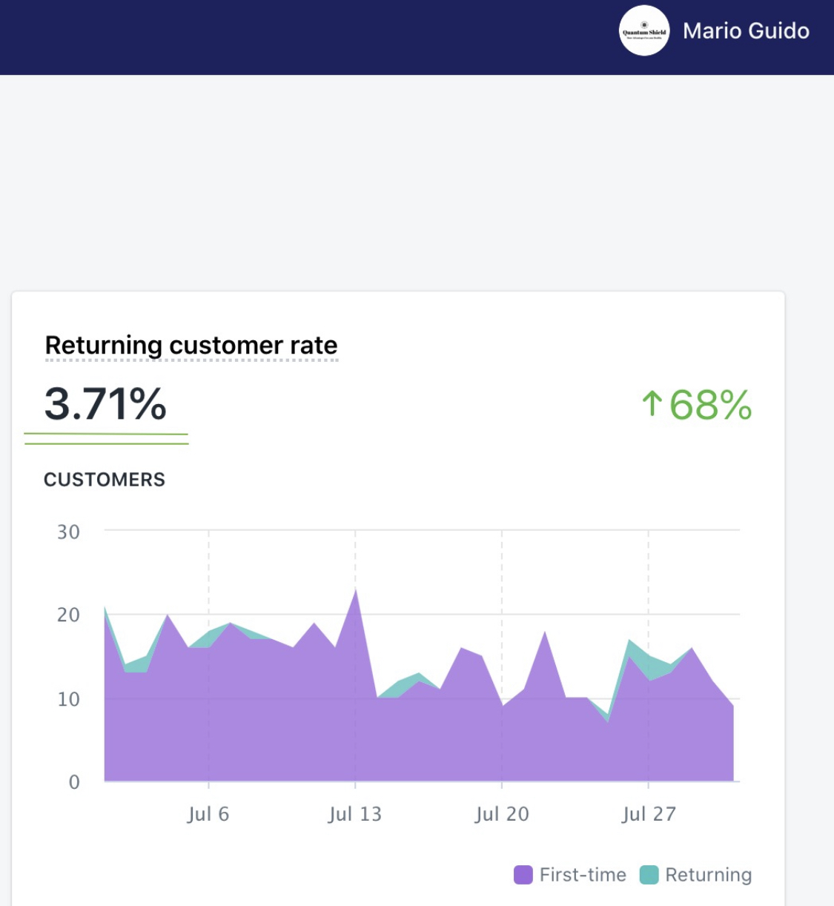
Task: Toggle the Returning series legend label
Action: pos(708,875)
